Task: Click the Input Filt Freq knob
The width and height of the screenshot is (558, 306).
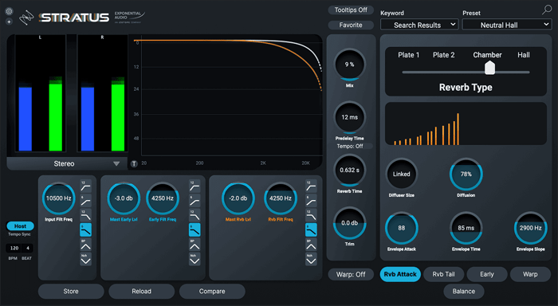Action: tap(59, 198)
